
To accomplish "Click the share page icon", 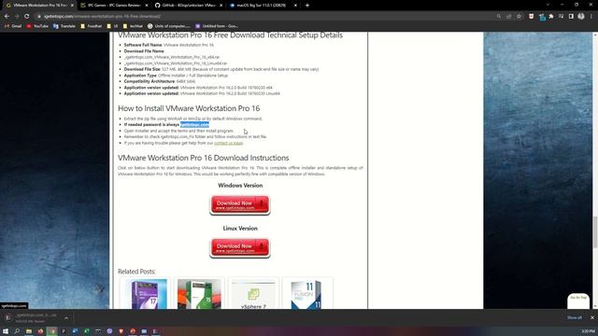I will (x=508, y=17).
